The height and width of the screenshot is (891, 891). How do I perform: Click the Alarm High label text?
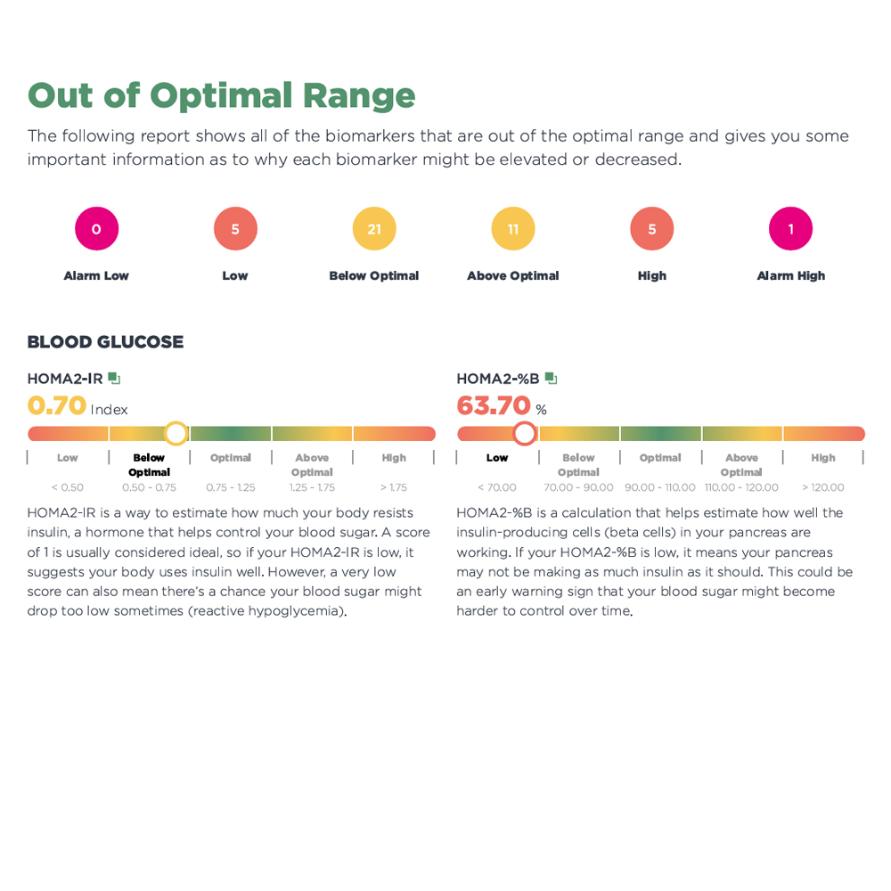[790, 276]
